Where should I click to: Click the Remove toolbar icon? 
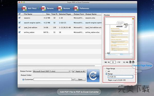tap(60, 8)
